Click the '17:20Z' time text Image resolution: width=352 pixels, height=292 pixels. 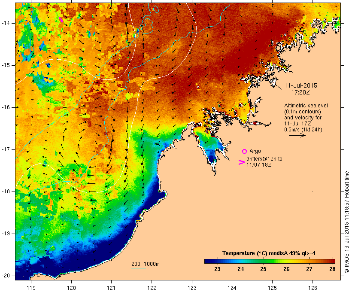(x=300, y=92)
